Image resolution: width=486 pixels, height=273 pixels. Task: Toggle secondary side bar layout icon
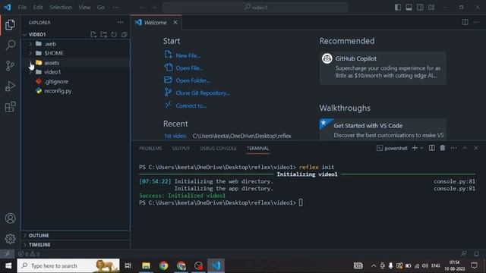420,7
